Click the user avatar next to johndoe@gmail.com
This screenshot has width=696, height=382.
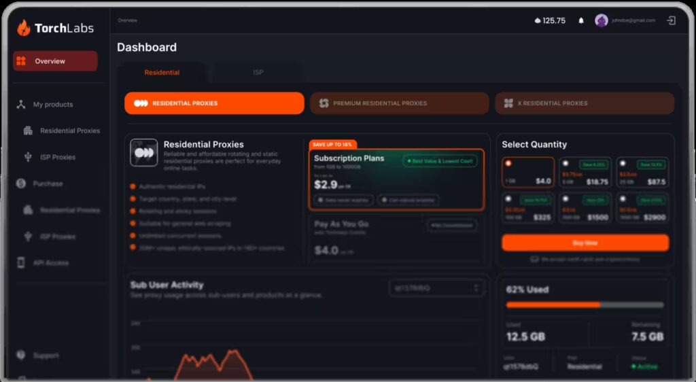click(x=602, y=20)
